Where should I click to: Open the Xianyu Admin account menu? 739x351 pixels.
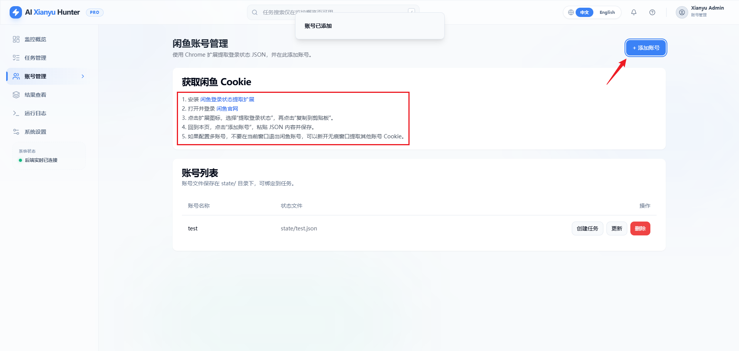coord(700,12)
